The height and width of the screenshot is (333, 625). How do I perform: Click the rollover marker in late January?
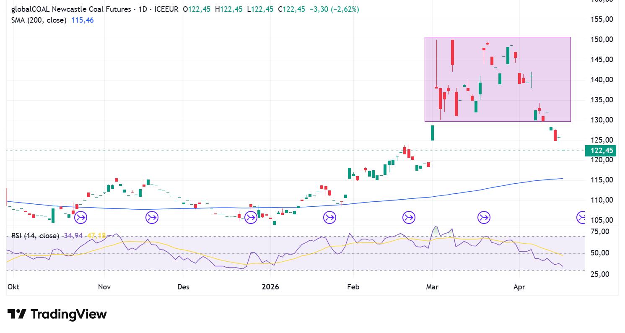pos(329,217)
